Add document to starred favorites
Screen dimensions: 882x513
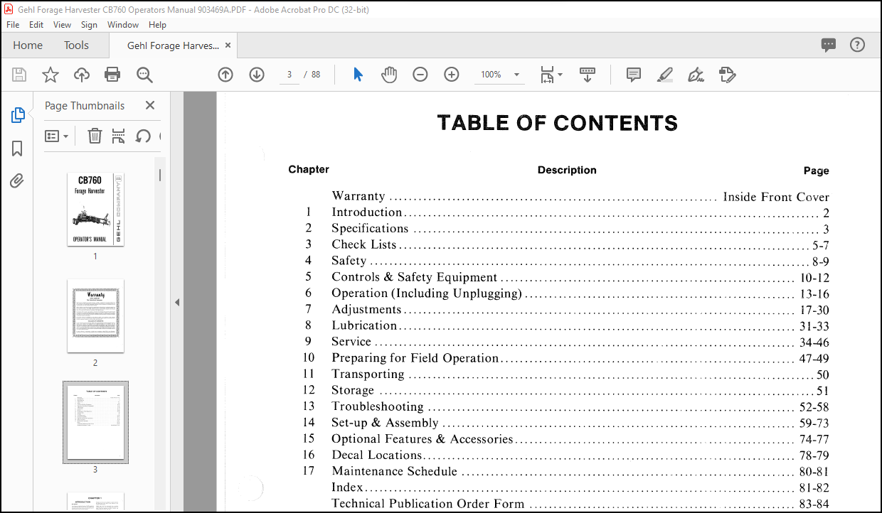[x=51, y=75]
